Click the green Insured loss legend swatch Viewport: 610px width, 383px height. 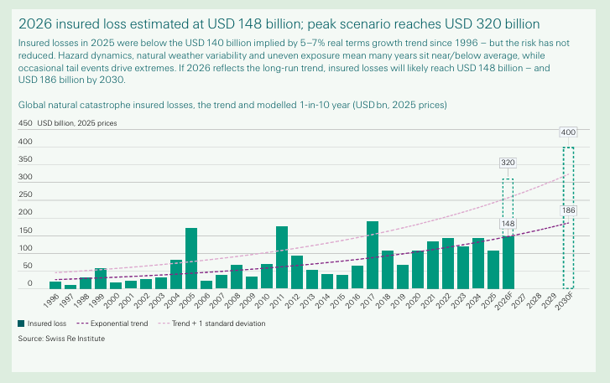[x=21, y=323]
